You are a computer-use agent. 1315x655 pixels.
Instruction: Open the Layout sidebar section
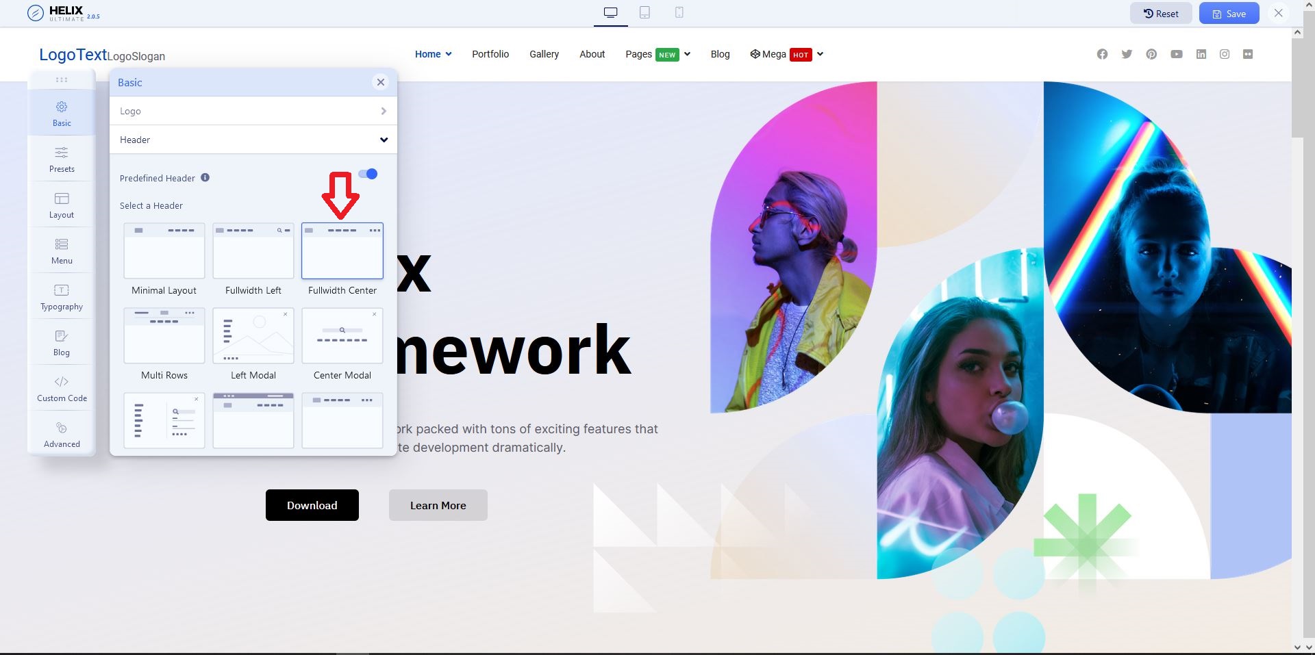62,205
